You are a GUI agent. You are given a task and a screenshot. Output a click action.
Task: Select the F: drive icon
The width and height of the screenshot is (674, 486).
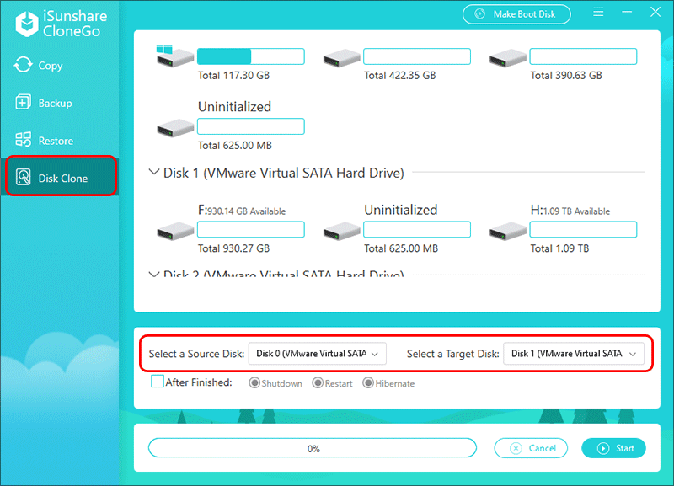175,231
